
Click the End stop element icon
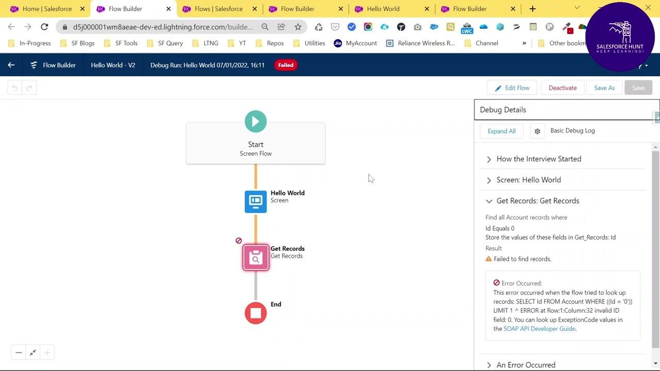256,313
